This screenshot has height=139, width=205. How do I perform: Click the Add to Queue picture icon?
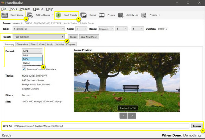(30, 15)
